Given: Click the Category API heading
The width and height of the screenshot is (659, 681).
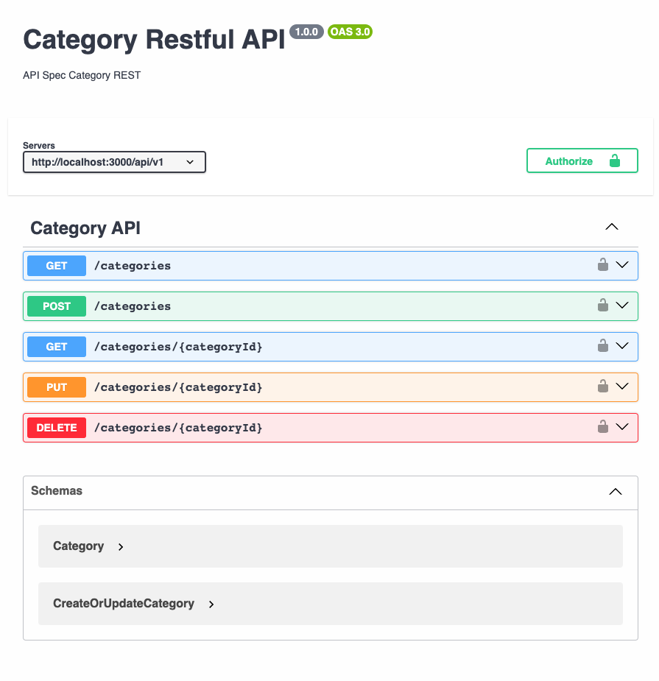Looking at the screenshot, I should pos(85,228).
